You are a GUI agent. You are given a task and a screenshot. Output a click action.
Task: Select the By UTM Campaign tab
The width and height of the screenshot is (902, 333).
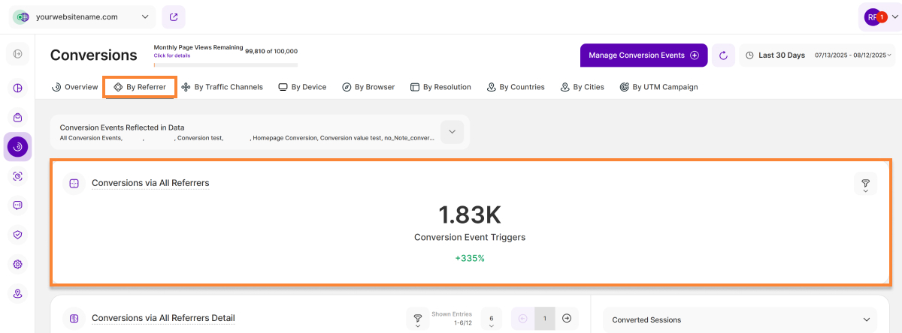pyautogui.click(x=658, y=87)
